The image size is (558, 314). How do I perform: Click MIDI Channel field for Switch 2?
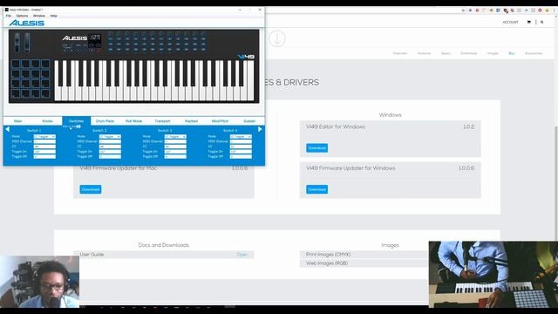110,141
